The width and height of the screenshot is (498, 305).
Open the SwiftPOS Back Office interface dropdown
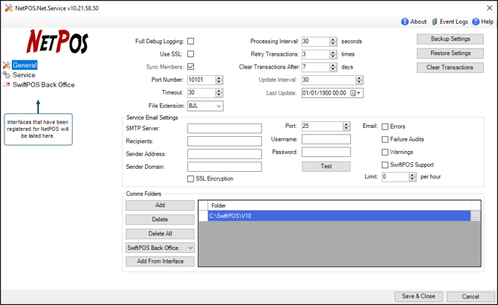190,248
